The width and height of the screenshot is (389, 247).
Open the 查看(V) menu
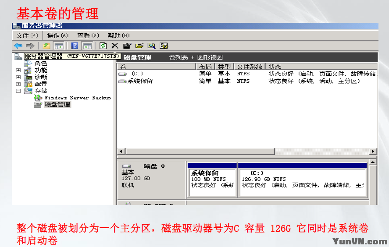[x=88, y=35]
